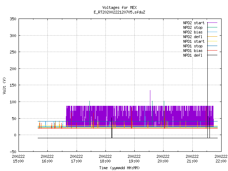Image resolution: width=228 pixels, height=171 pixels.
Task: Click the red NPD1 bias legend line
Action: (212, 51)
